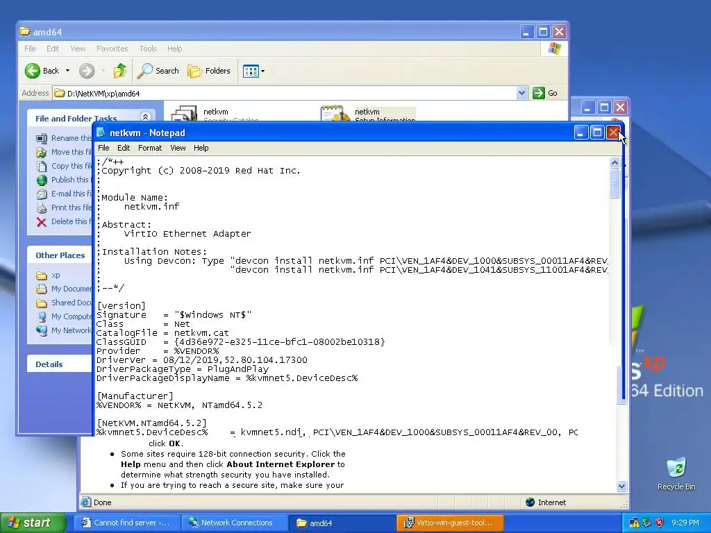
Task: Click the Print this file printer icon
Action: (x=42, y=208)
